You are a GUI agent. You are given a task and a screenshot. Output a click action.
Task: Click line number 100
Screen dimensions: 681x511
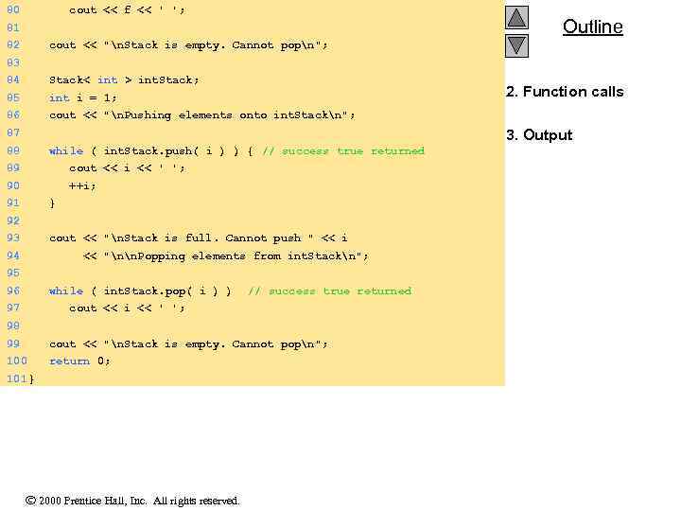16,361
